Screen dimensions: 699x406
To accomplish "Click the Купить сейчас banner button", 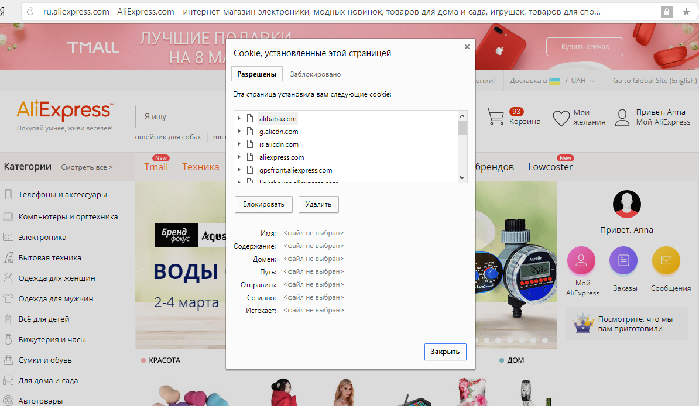I will tap(585, 47).
